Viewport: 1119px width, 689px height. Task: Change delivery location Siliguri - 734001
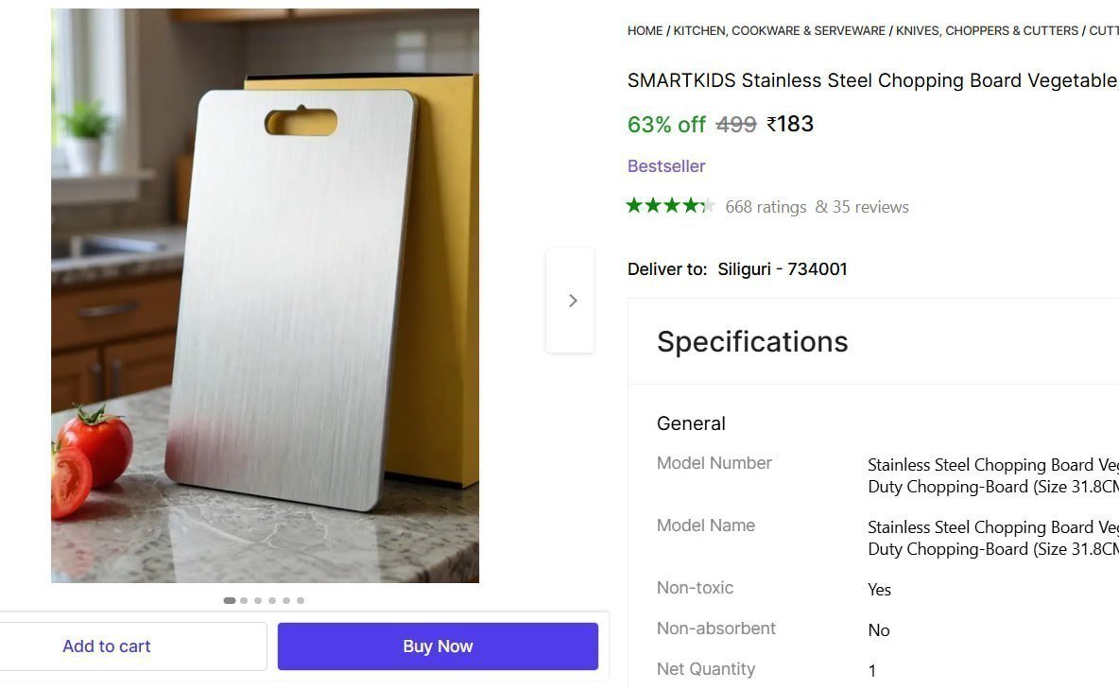click(x=783, y=269)
